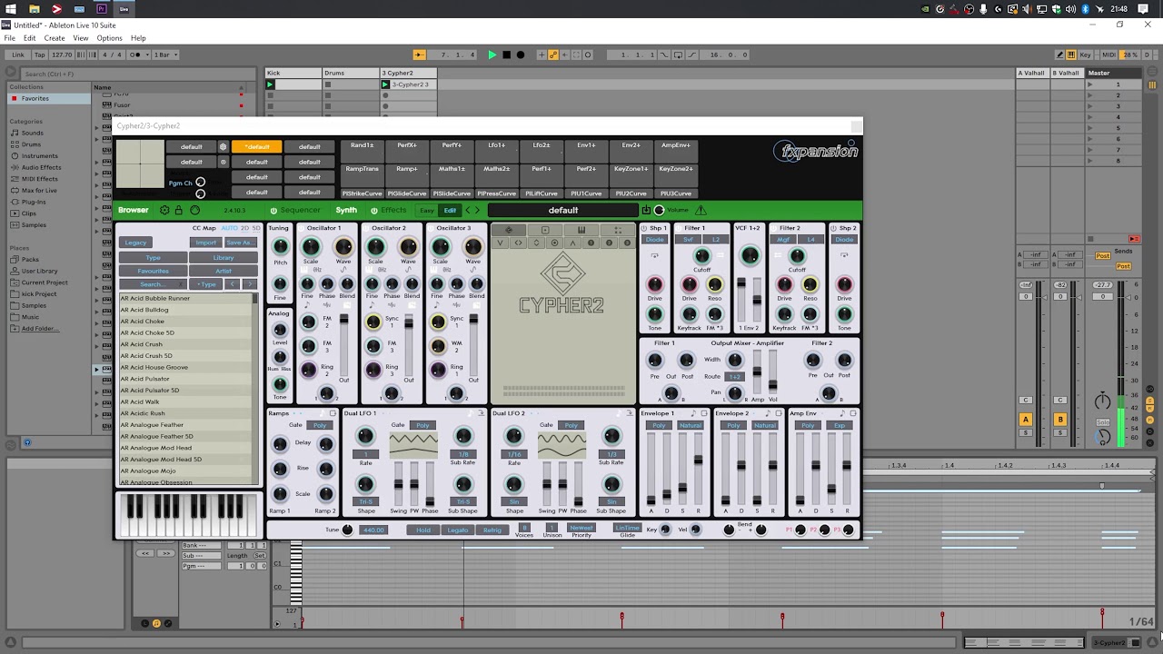Image resolution: width=1163 pixels, height=654 pixels.
Task: Go to previous preset arrow
Action: tap(468, 210)
